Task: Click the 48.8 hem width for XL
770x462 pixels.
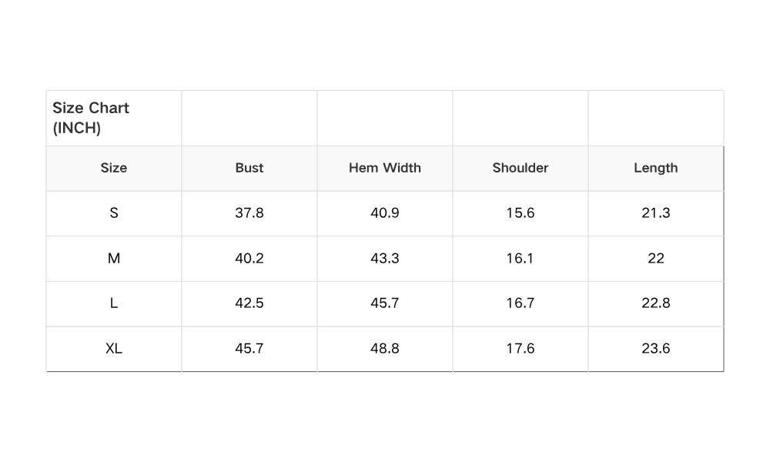Action: point(385,349)
